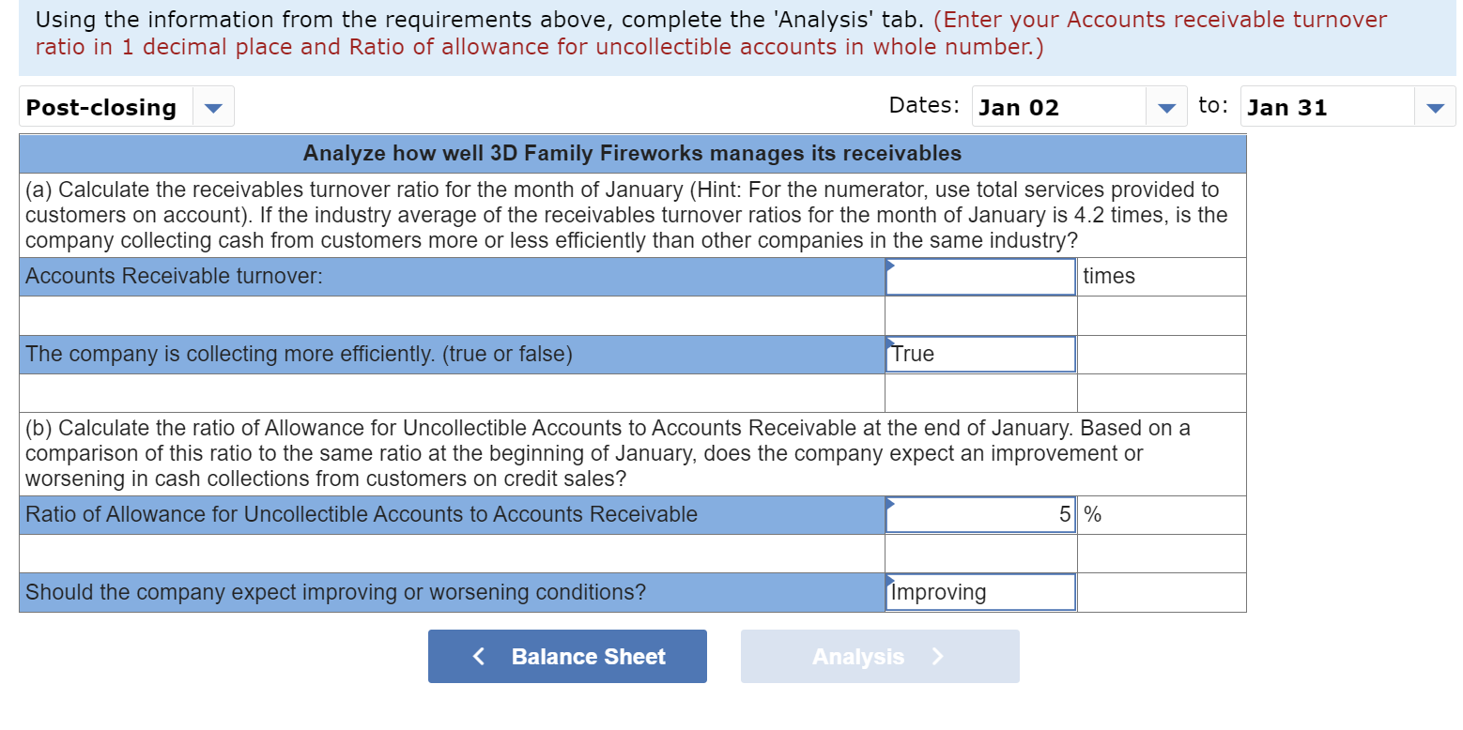The height and width of the screenshot is (730, 1463).
Task: Click the 'times' unit cell
Action: pyautogui.click(x=1161, y=276)
